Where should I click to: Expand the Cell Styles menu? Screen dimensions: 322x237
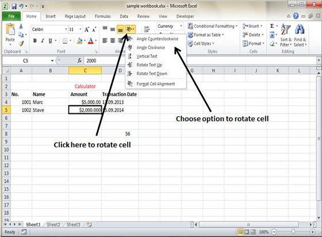click(201, 43)
